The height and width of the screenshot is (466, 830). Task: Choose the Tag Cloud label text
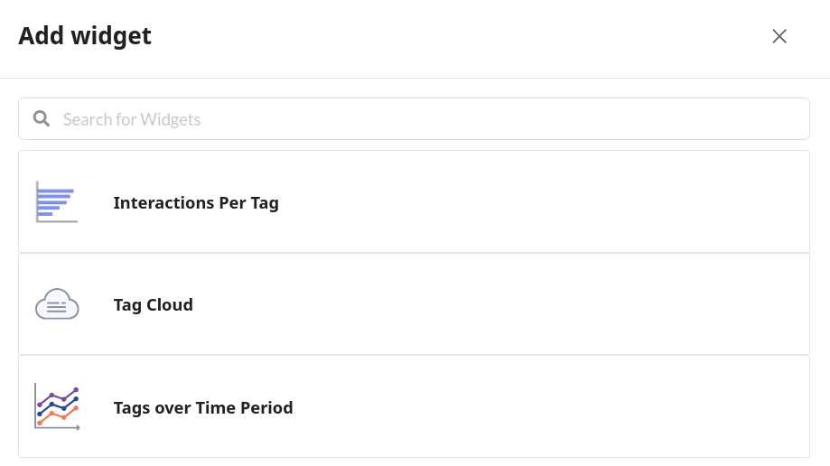pyautogui.click(x=153, y=305)
